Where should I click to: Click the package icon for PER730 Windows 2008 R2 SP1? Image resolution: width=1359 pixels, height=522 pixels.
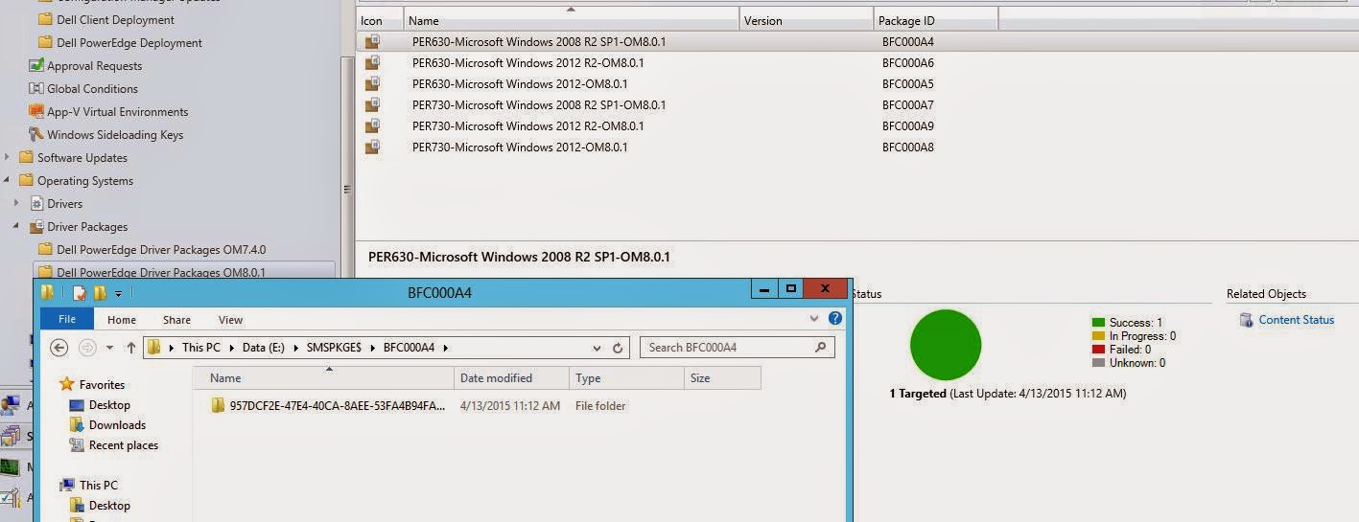click(x=372, y=105)
